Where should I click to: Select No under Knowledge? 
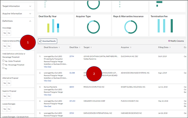tap(9, 33)
